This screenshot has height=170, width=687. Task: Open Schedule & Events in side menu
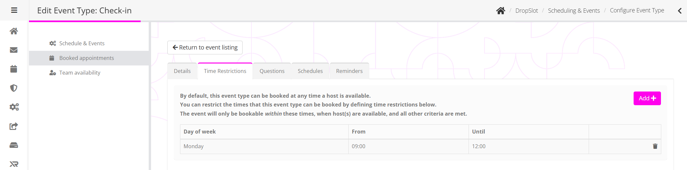coord(82,43)
